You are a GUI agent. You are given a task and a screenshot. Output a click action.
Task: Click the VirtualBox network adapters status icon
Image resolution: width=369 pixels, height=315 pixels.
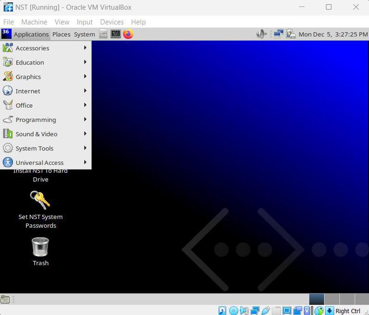pyautogui.click(x=255, y=311)
